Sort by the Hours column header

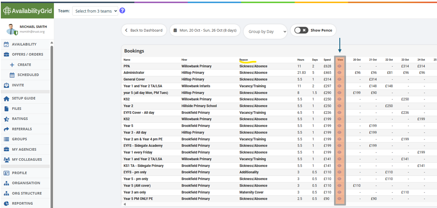[301, 60]
